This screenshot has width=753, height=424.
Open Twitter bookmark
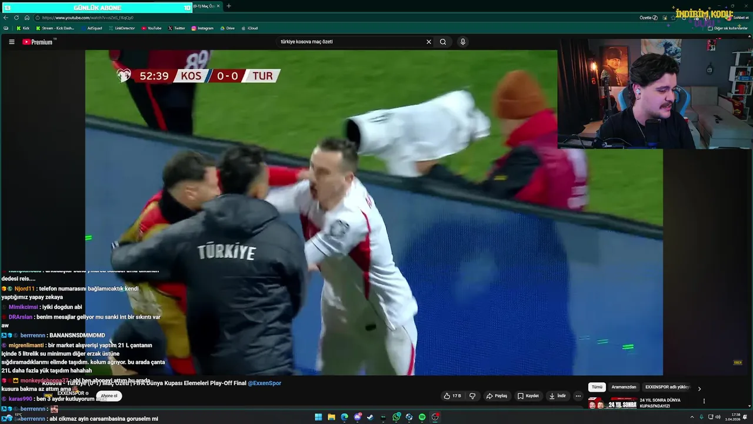pyautogui.click(x=176, y=28)
